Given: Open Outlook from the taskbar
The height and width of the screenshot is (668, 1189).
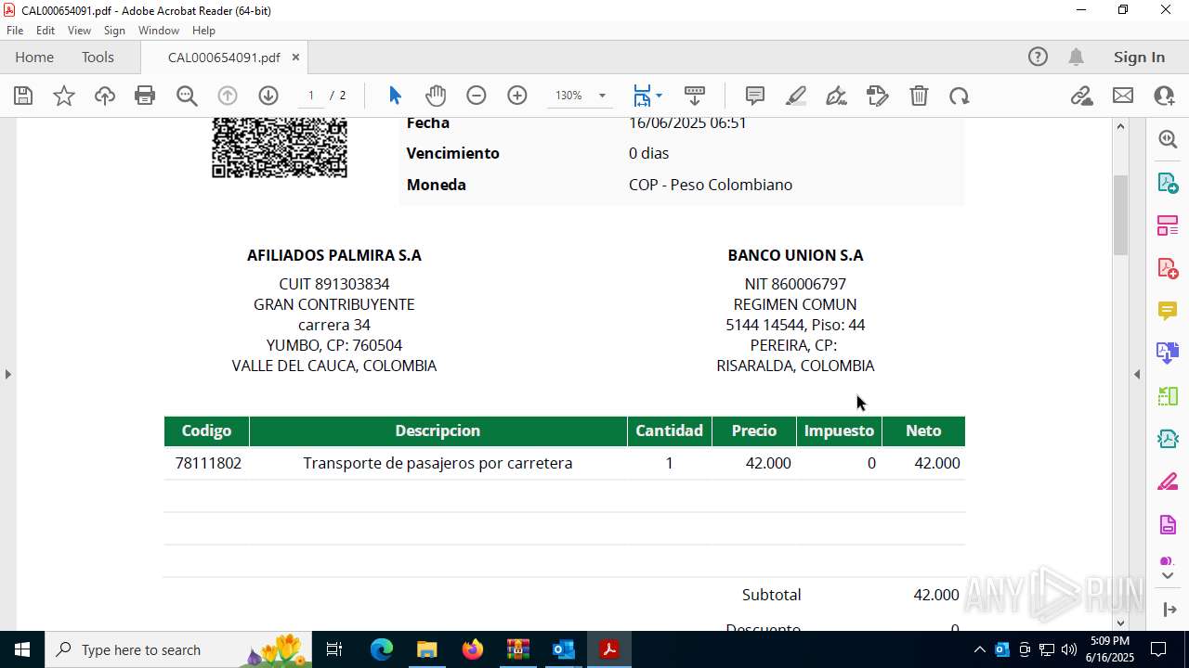Looking at the screenshot, I should pos(564,649).
